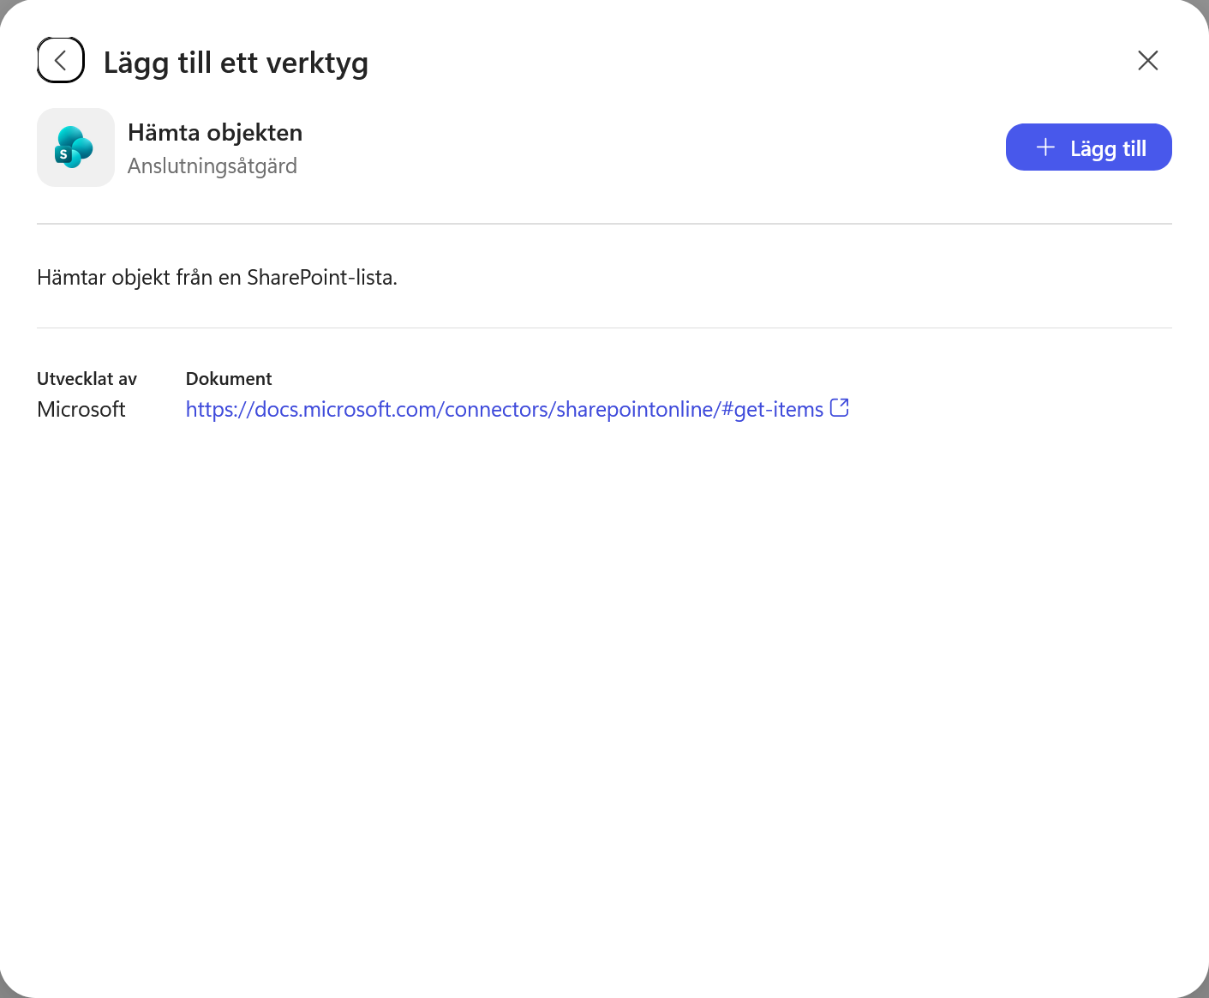
Task: Click the description Hämtar objekt från en SharePoint-lista
Action: point(218,278)
